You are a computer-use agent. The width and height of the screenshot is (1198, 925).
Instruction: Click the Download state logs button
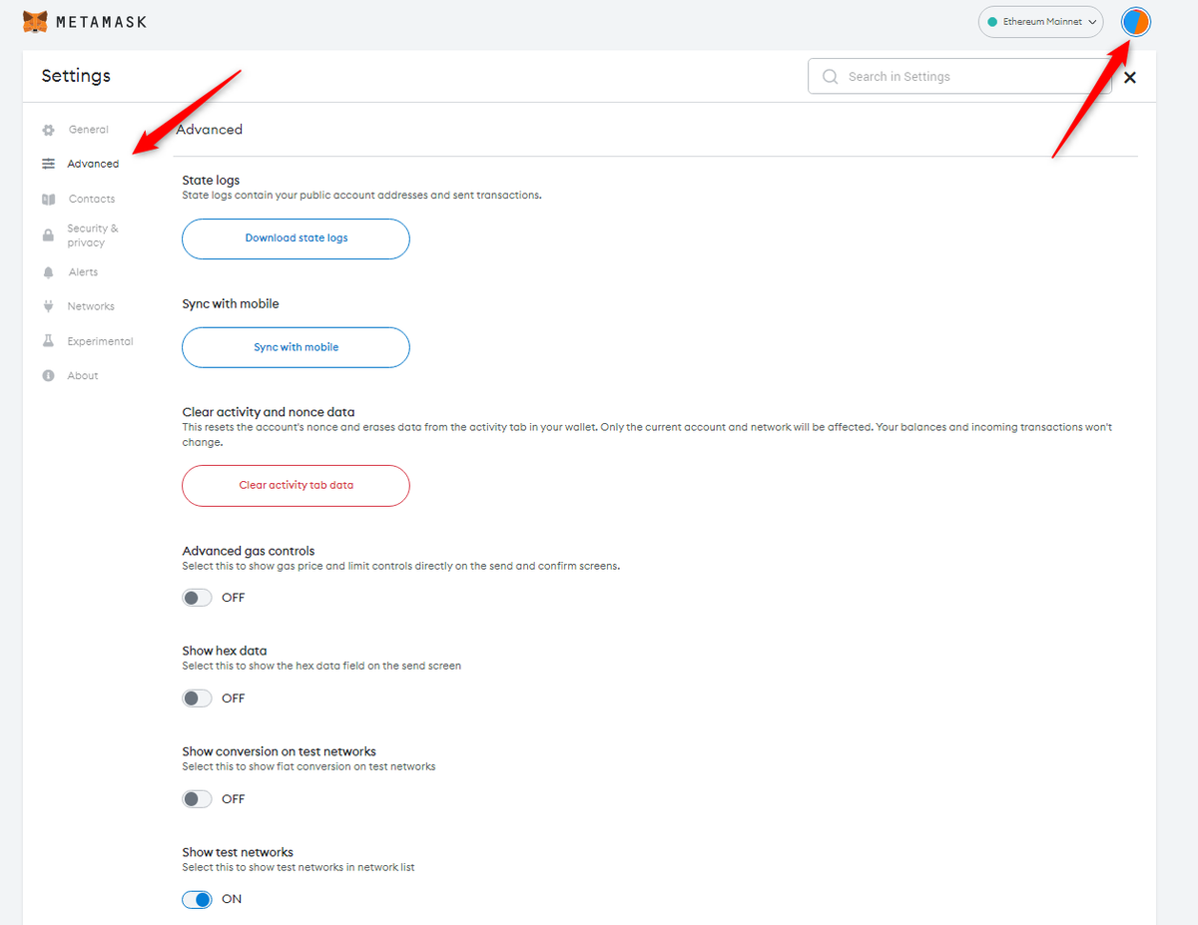pyautogui.click(x=296, y=238)
